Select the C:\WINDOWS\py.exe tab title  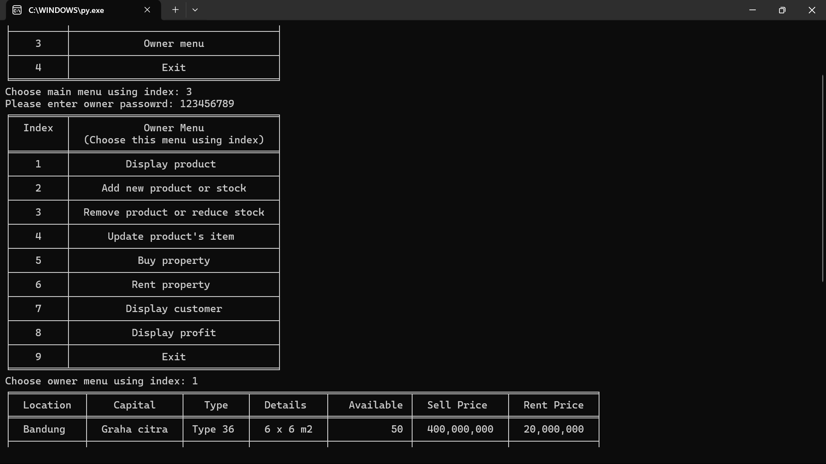click(x=66, y=10)
